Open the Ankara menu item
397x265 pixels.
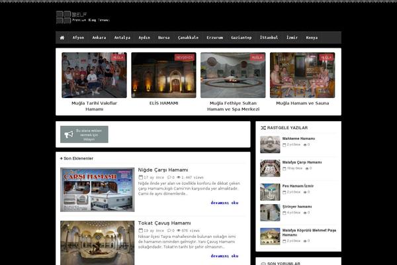[99, 38]
